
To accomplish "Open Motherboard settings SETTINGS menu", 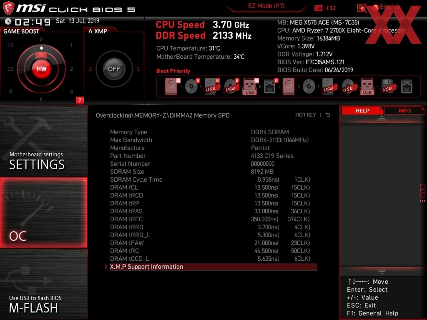I will [x=44, y=141].
